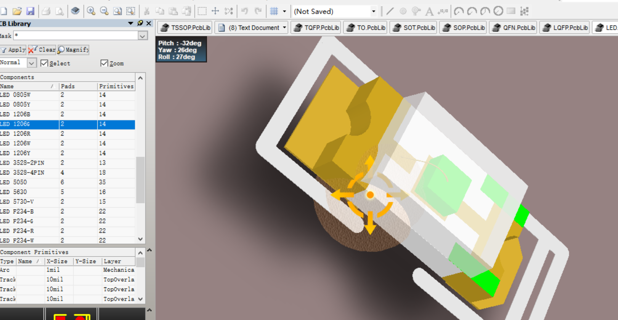Viewport: 618px width, 320px height.
Task: Switch to the SOT.PcbLib tab
Action: (x=414, y=27)
